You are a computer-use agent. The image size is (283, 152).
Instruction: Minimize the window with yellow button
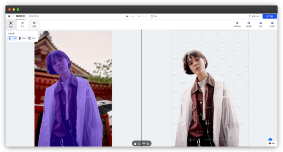[14, 9]
